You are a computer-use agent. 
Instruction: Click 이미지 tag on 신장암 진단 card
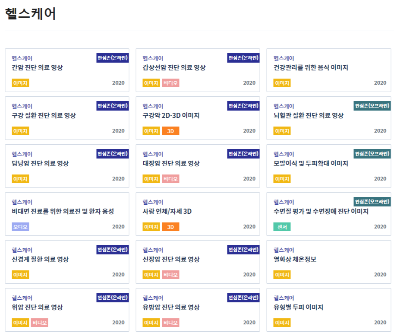(x=151, y=275)
